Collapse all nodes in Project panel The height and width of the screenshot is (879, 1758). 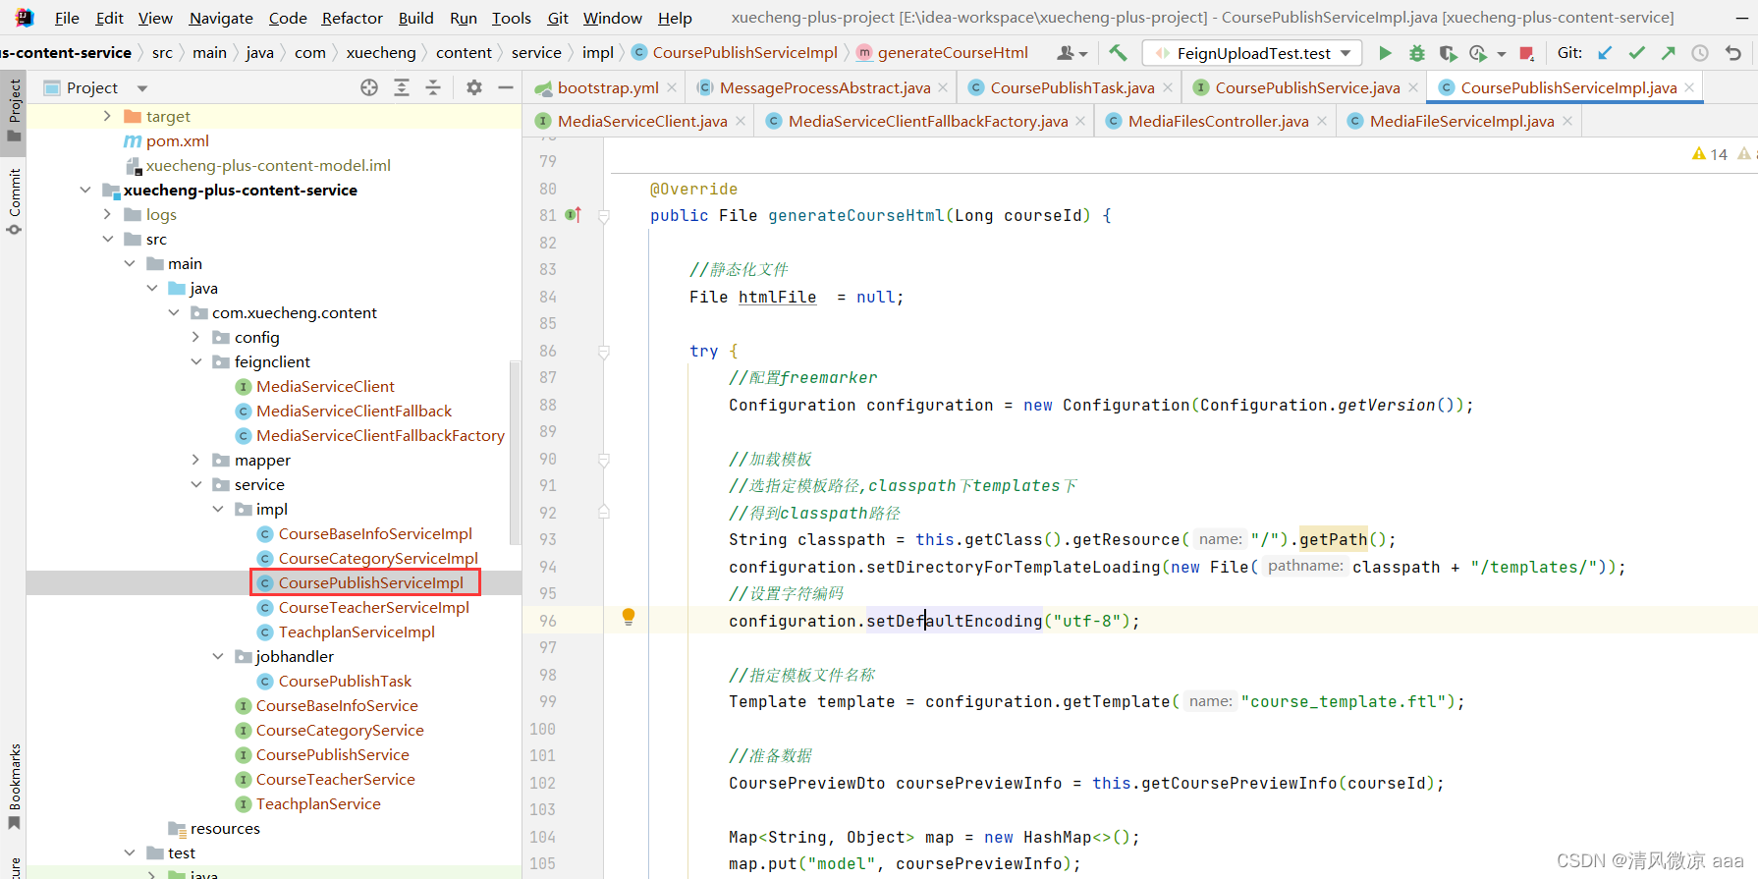tap(433, 87)
